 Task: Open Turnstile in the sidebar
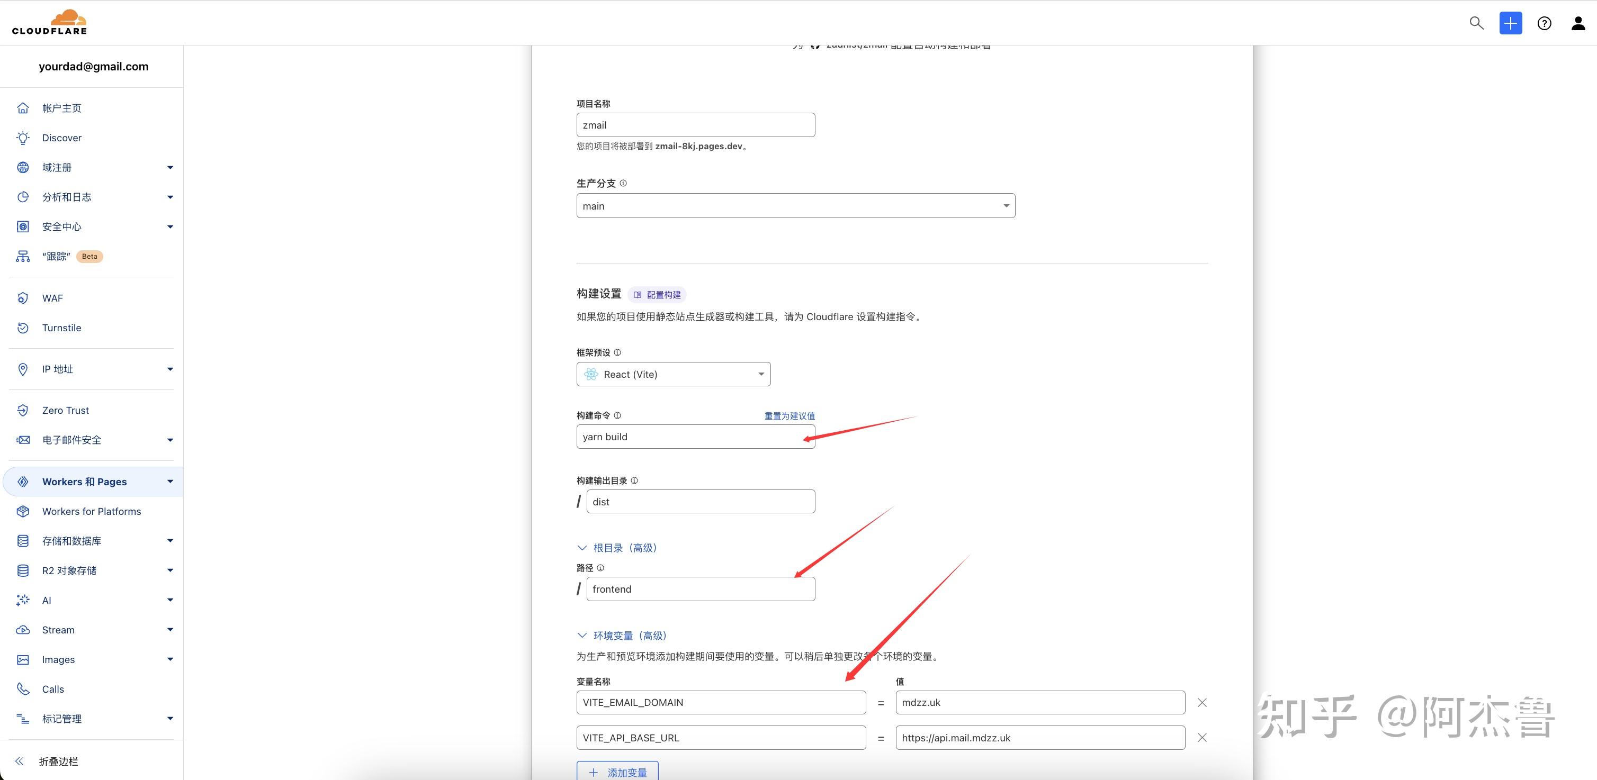coord(61,328)
